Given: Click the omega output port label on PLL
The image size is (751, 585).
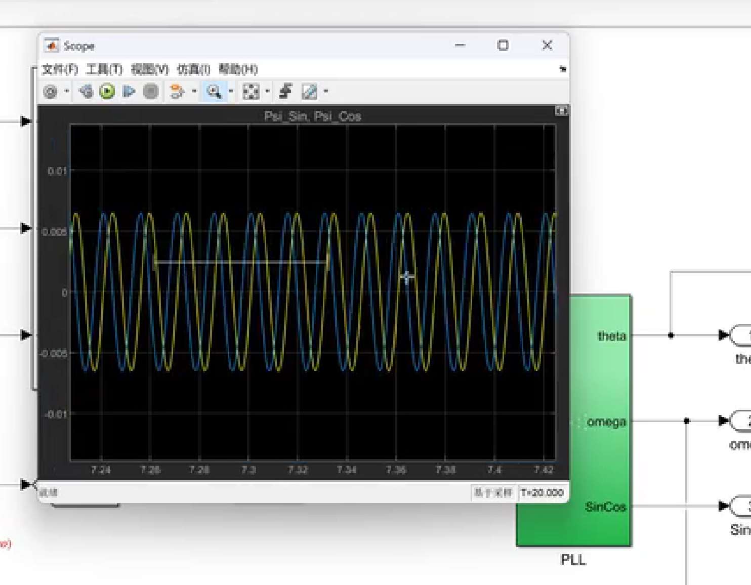Looking at the screenshot, I should pyautogui.click(x=606, y=422).
